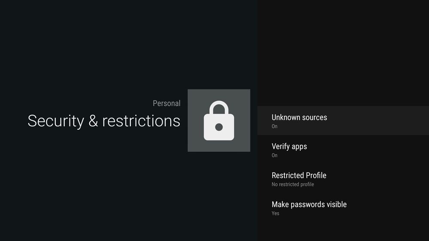Click the "Unknown sources" title text
This screenshot has width=429, height=241.
point(299,117)
